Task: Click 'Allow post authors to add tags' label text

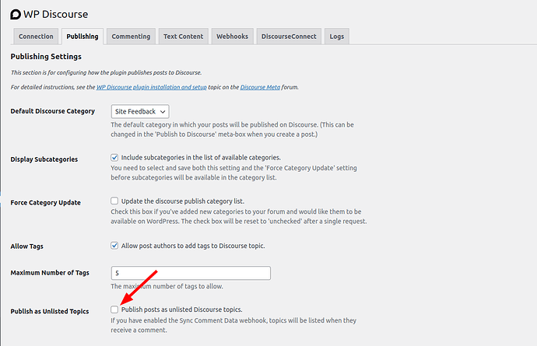Action: point(193,246)
